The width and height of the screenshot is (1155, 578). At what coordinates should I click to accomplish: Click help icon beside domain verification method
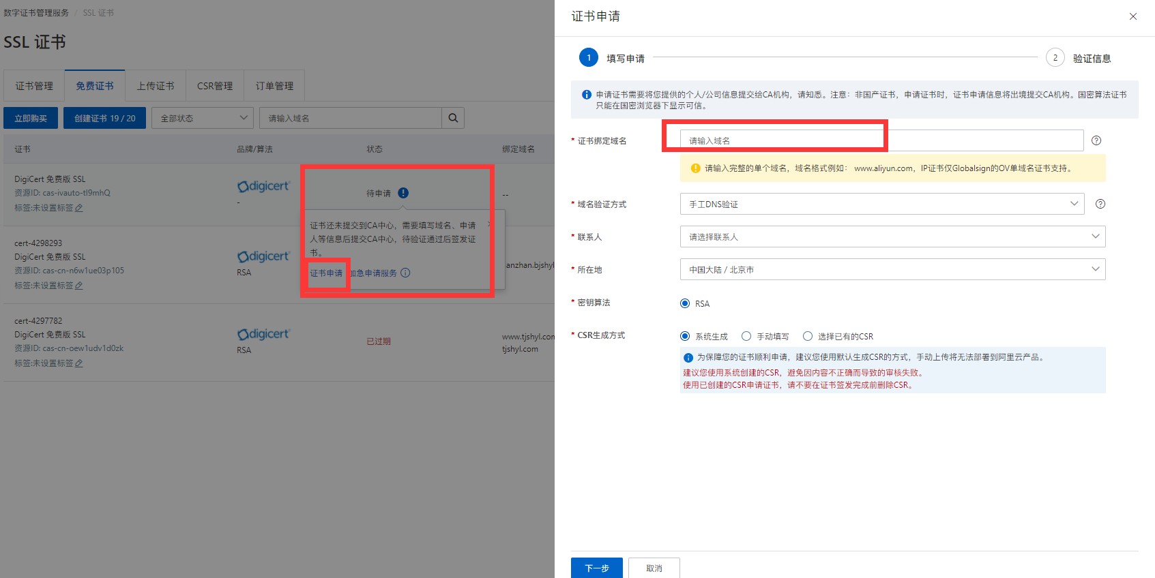(x=1100, y=204)
